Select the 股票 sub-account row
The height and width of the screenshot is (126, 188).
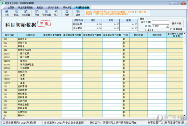click(x=23, y=76)
